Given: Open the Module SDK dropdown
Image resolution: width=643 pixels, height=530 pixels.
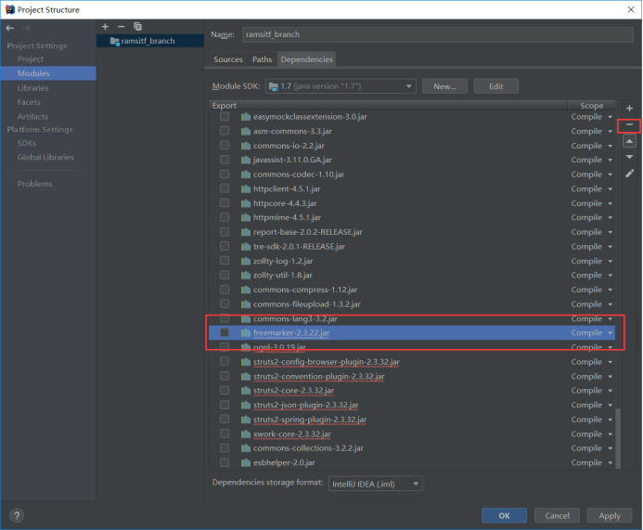Looking at the screenshot, I should pos(341,86).
